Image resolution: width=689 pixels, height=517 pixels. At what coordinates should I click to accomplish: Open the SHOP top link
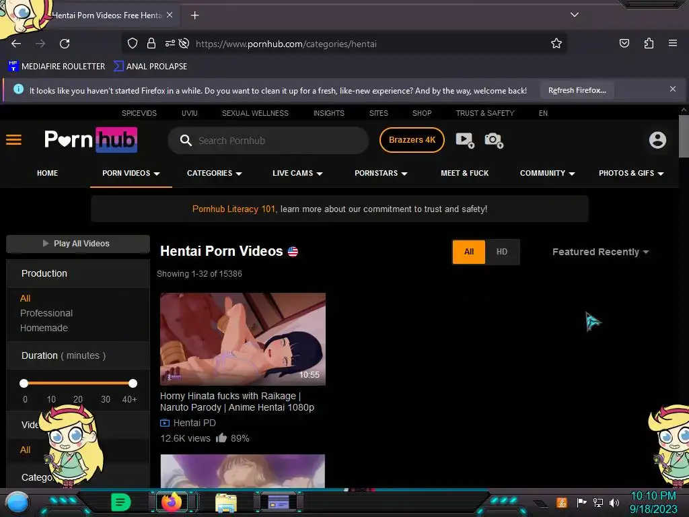(422, 113)
